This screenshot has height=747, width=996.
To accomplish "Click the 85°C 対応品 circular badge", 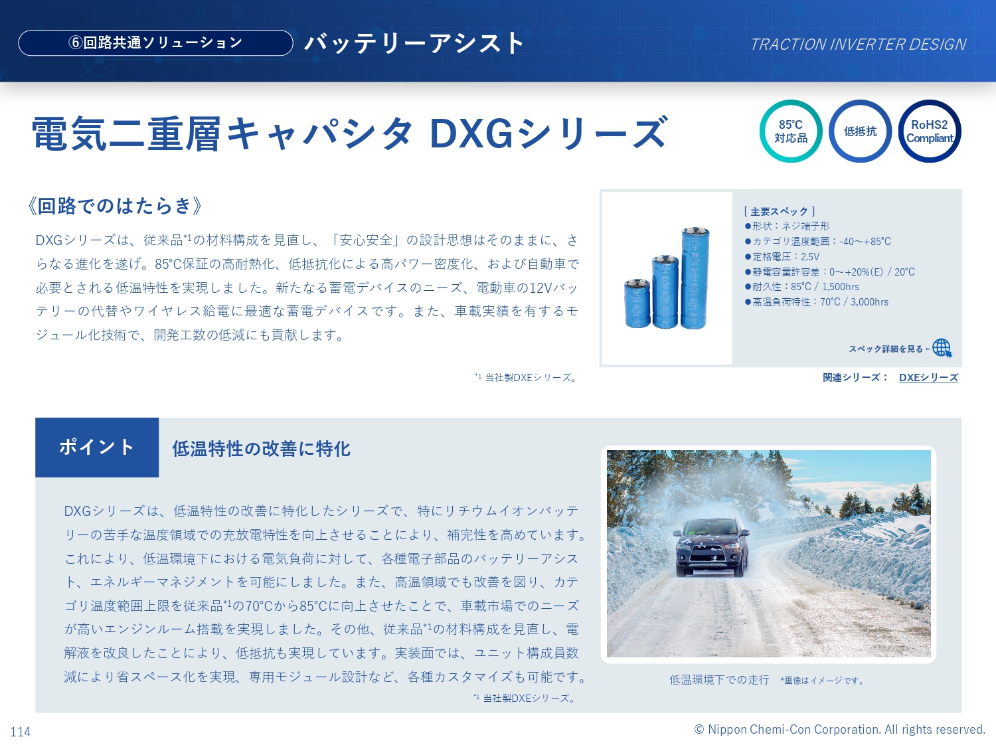I will [791, 131].
